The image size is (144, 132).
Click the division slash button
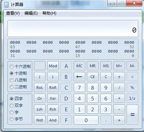pos(119,88)
